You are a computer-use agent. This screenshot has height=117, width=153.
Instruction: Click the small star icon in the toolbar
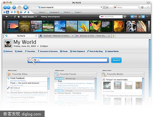click(x=28, y=12)
